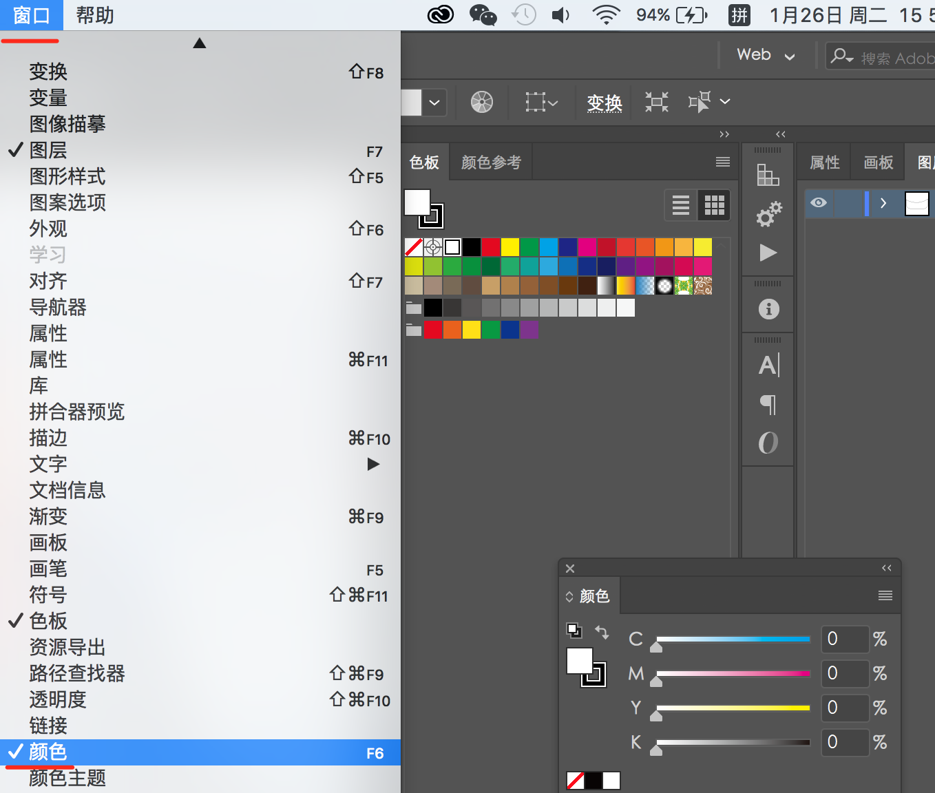
Task: Swap fill and stroke in Color panel
Action: click(x=602, y=632)
